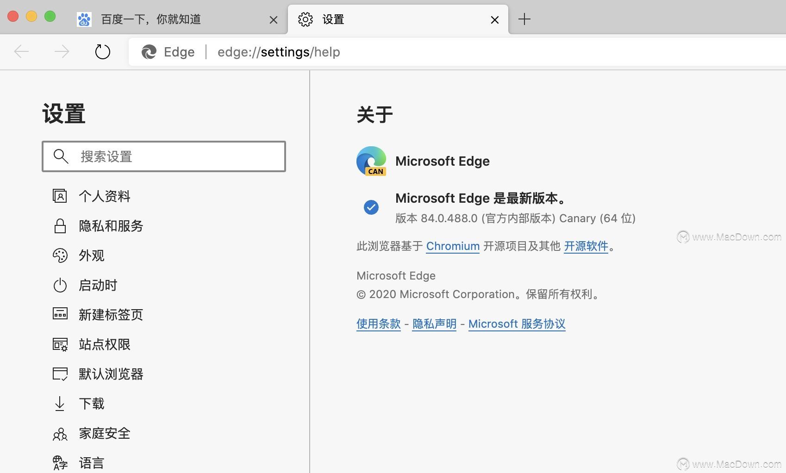Screen dimensions: 786x473
Task: Click into the 搜索设置 search field
Action: [x=164, y=156]
